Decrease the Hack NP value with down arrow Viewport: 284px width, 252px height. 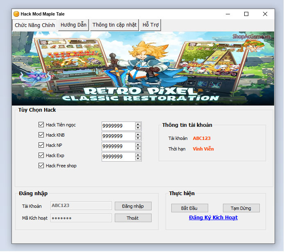(x=138, y=148)
